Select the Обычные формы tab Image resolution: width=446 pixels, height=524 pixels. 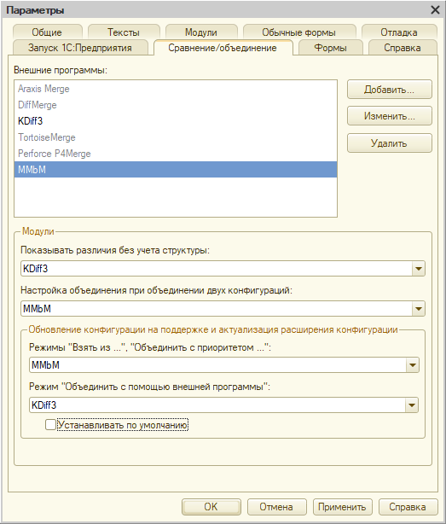pos(298,32)
